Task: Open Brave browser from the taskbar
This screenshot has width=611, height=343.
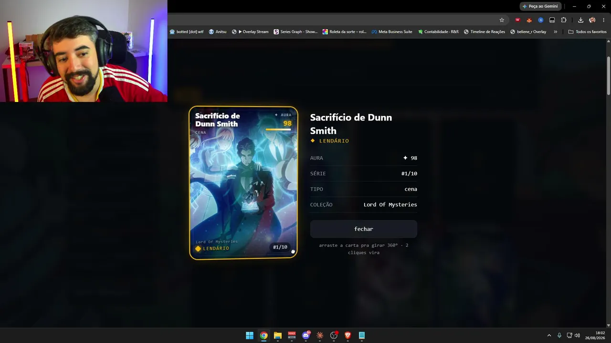Action: 348,335
